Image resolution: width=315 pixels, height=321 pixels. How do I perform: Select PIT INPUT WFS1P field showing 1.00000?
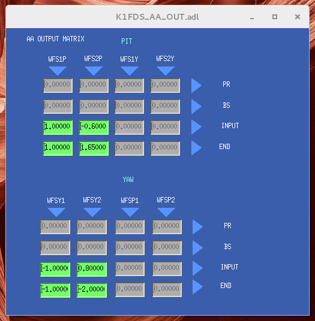(58, 128)
